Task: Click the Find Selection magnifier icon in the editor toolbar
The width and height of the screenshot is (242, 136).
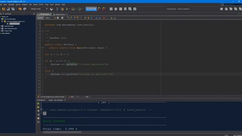Action: (x=68, y=18)
